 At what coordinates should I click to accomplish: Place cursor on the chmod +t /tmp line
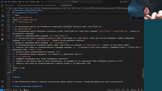18,68
